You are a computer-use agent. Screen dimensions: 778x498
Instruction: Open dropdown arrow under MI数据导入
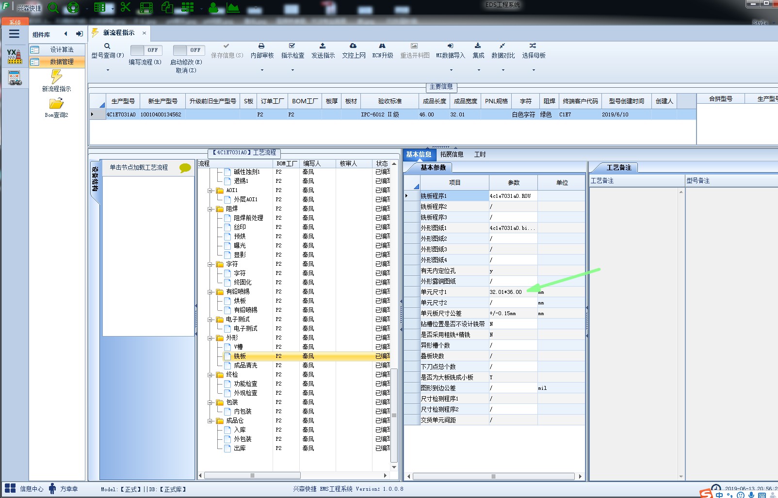pyautogui.click(x=451, y=70)
